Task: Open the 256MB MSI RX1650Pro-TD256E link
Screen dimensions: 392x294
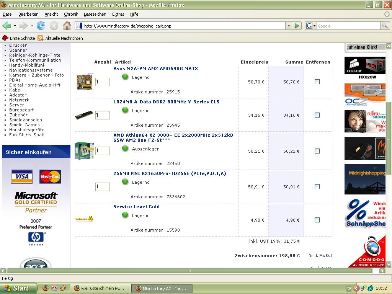Action: (x=170, y=173)
